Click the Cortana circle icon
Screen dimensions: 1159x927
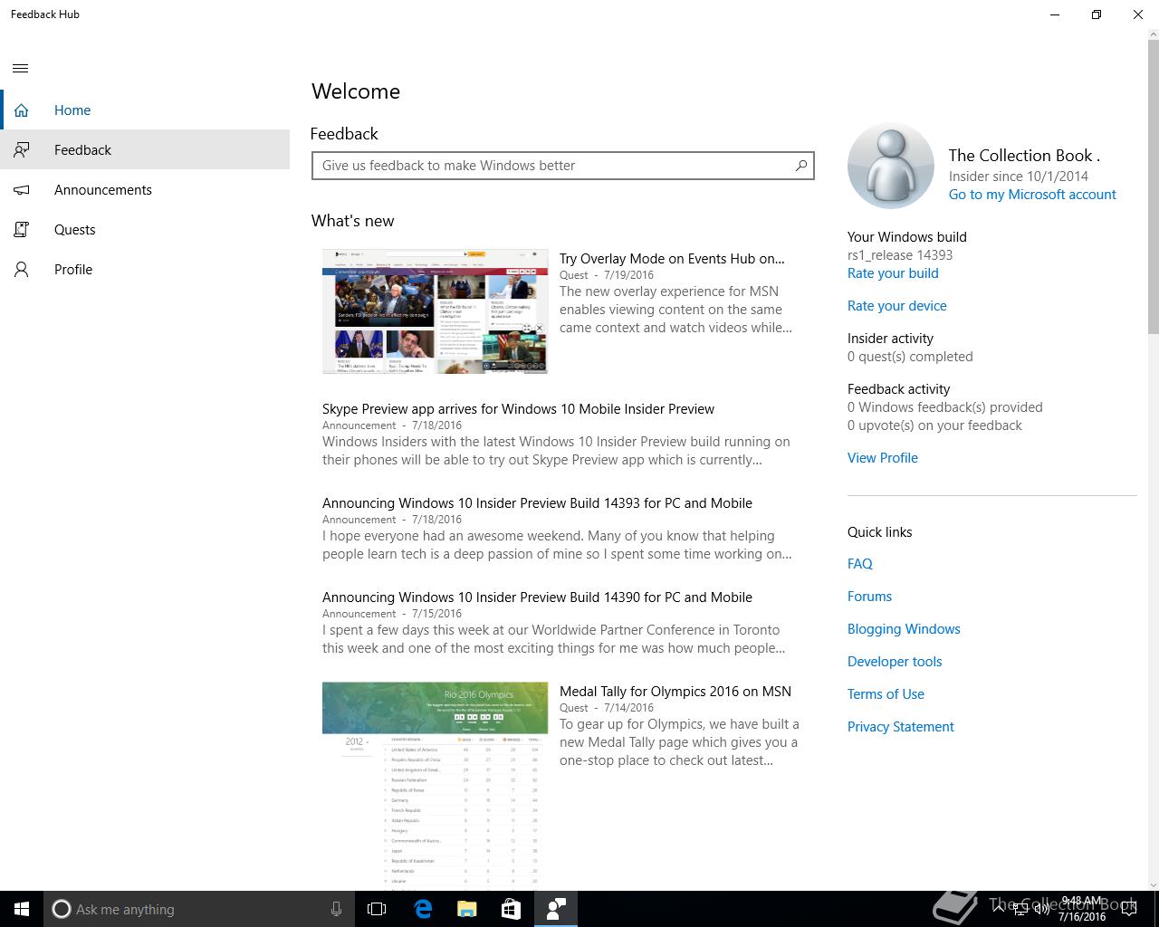point(61,909)
